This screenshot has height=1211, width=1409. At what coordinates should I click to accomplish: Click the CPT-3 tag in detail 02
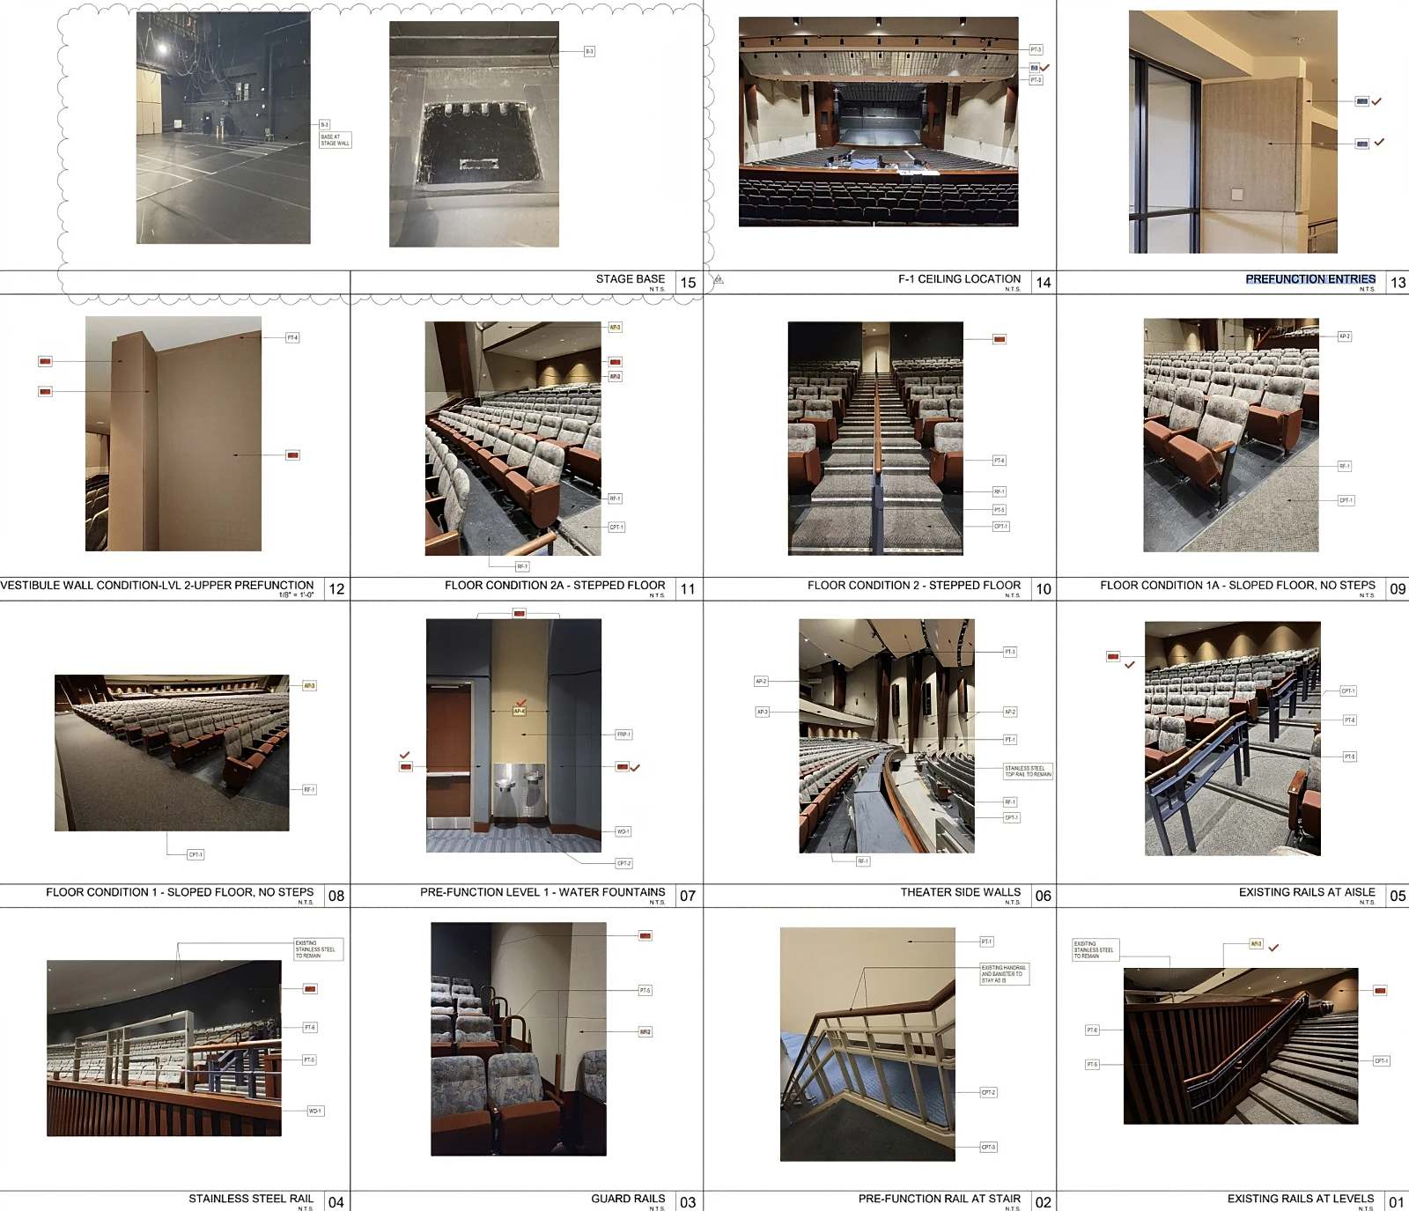(x=989, y=1148)
